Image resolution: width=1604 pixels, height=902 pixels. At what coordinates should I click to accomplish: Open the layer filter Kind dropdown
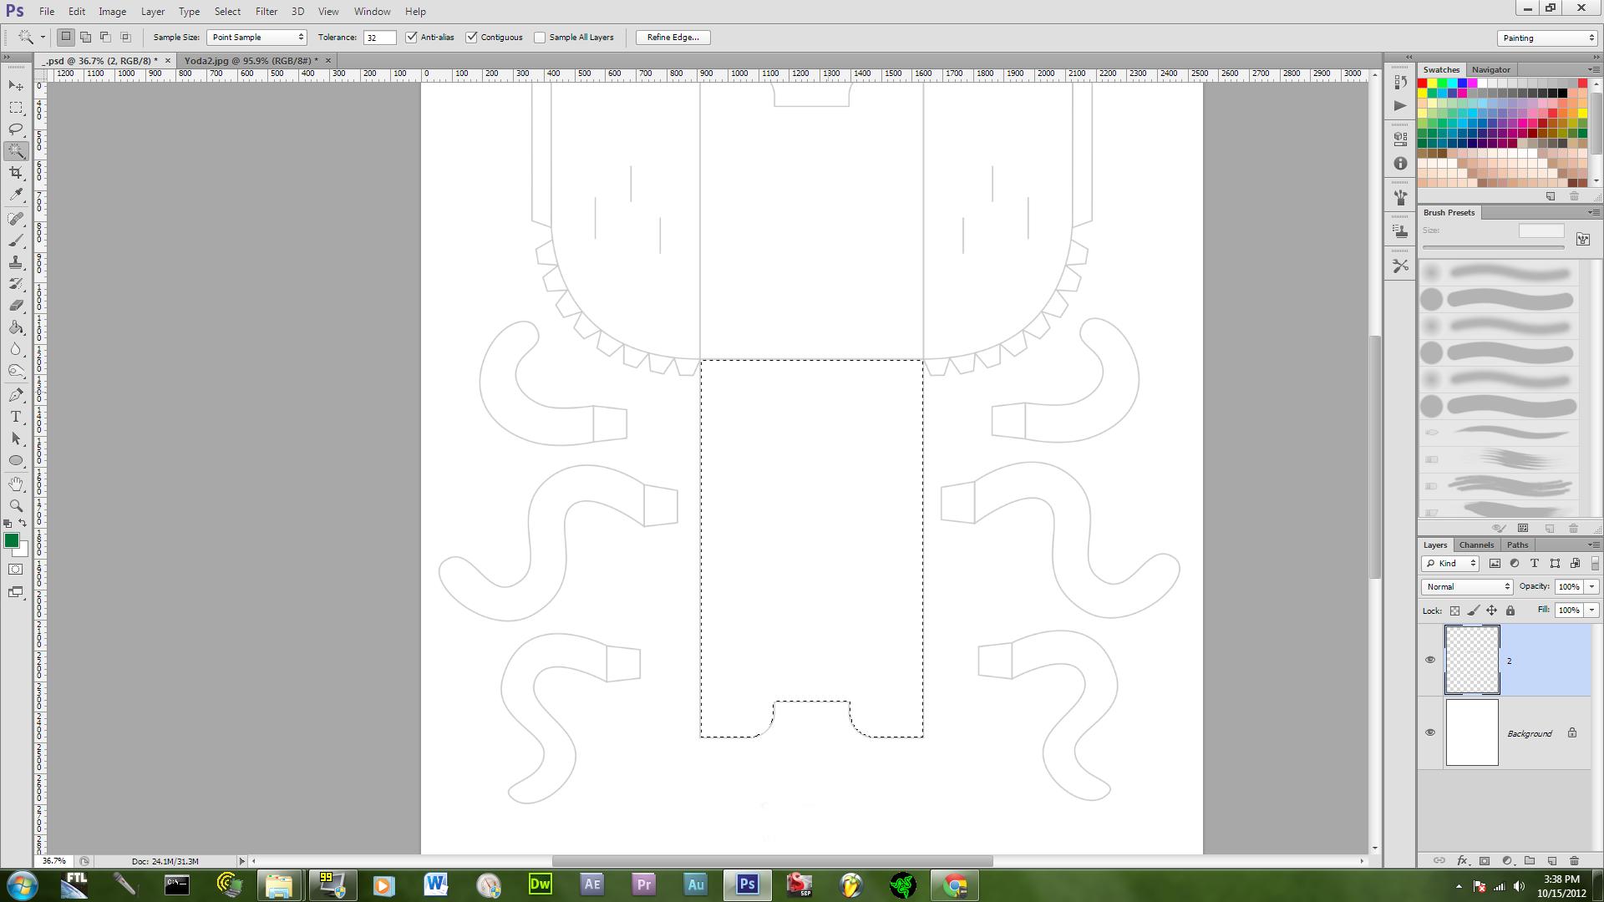pyautogui.click(x=1450, y=563)
